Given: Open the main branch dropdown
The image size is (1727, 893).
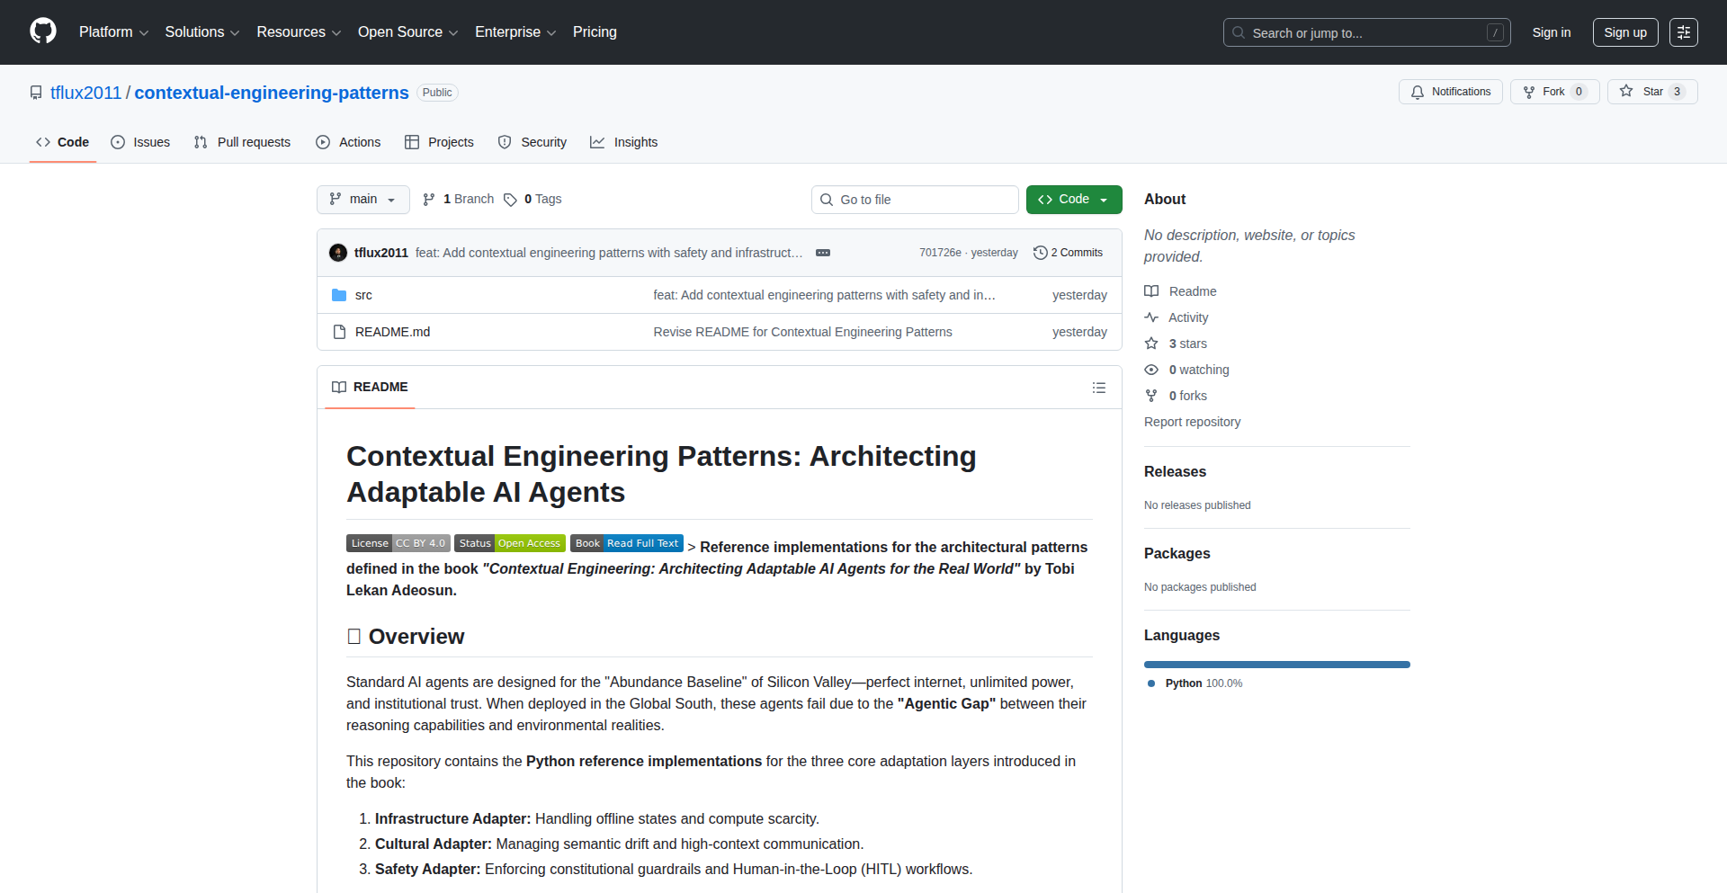Looking at the screenshot, I should [x=362, y=200].
